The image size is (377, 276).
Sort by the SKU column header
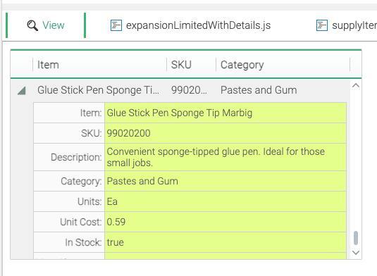(x=192, y=65)
